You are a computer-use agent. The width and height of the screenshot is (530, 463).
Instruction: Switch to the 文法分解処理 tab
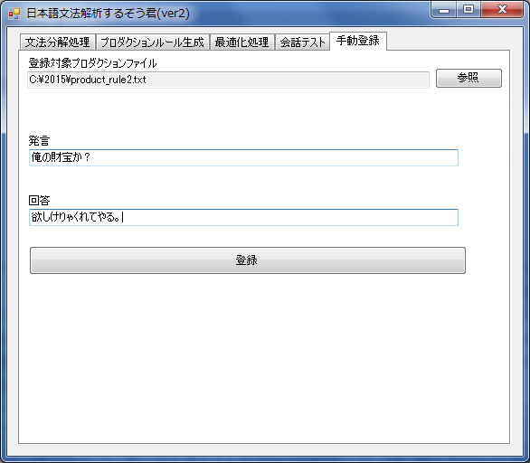click(x=58, y=43)
